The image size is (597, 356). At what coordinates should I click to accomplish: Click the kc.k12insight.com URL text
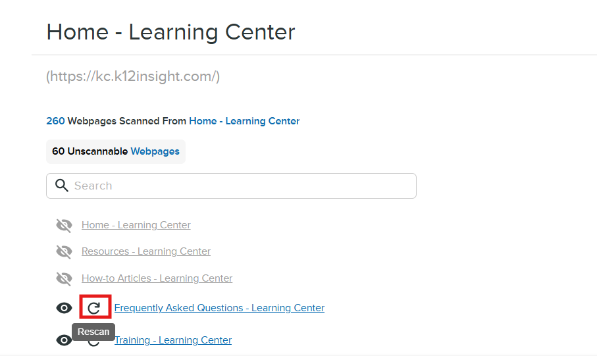tap(133, 76)
